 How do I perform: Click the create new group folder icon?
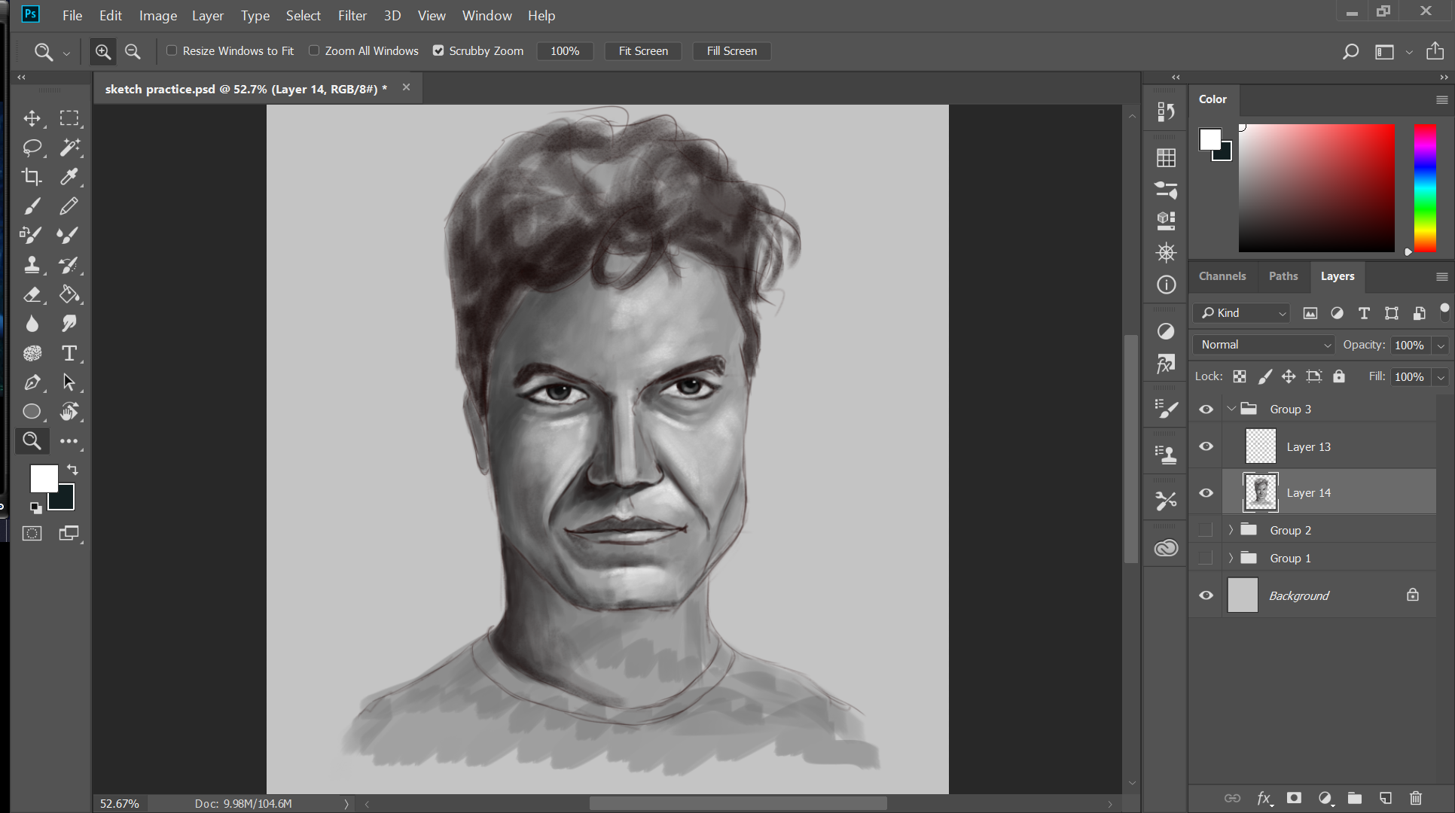[1355, 798]
